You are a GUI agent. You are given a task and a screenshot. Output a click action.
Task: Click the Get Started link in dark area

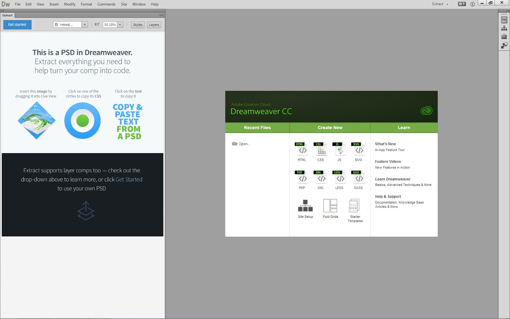point(129,179)
